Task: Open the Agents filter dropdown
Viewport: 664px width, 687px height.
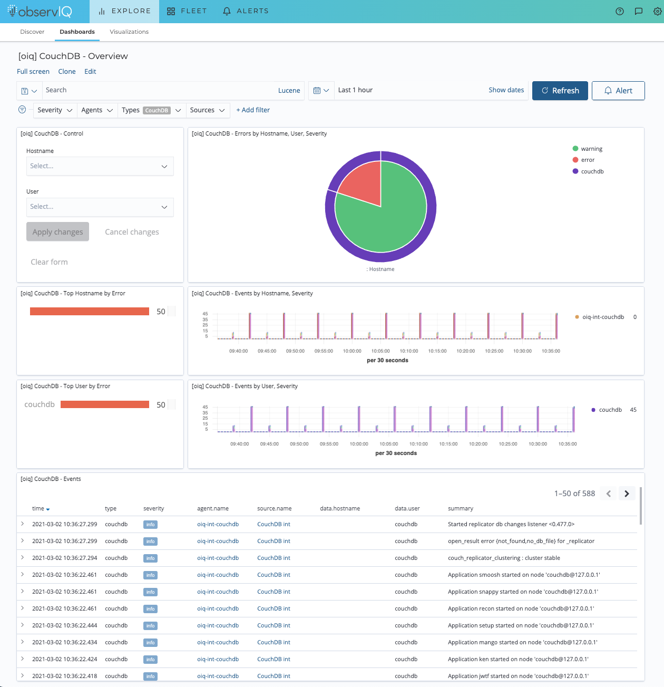Action: click(x=97, y=110)
